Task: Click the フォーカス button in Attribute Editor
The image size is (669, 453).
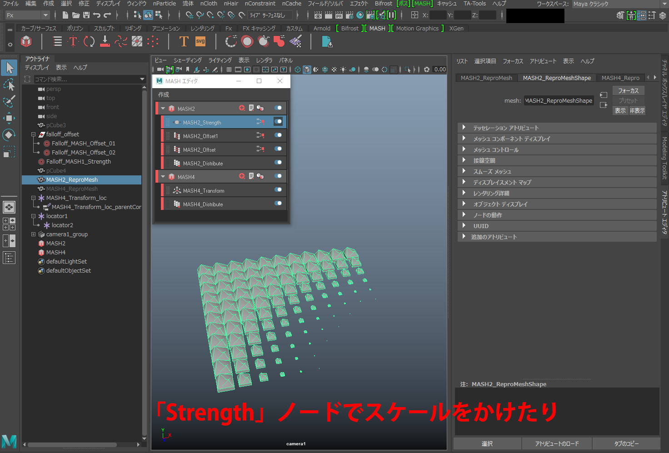Action: (x=629, y=90)
